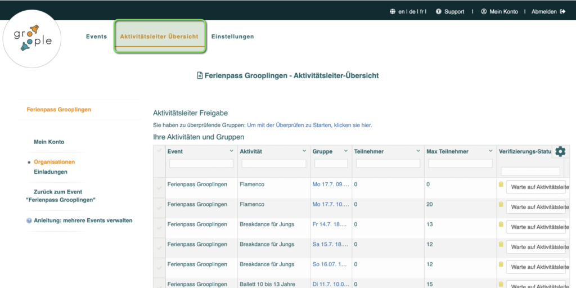
Task: Click link to start the Überprüfen
Action: point(309,125)
